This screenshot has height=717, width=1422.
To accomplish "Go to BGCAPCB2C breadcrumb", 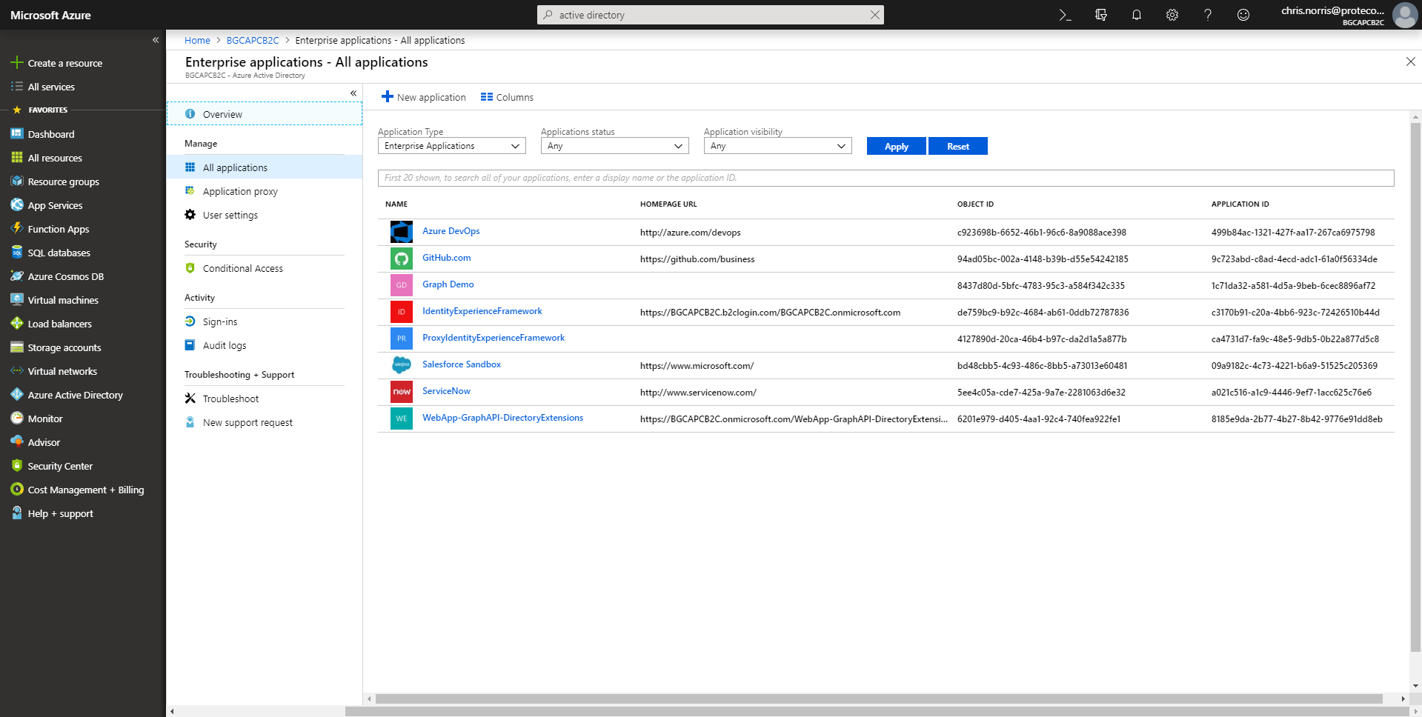I will [253, 40].
